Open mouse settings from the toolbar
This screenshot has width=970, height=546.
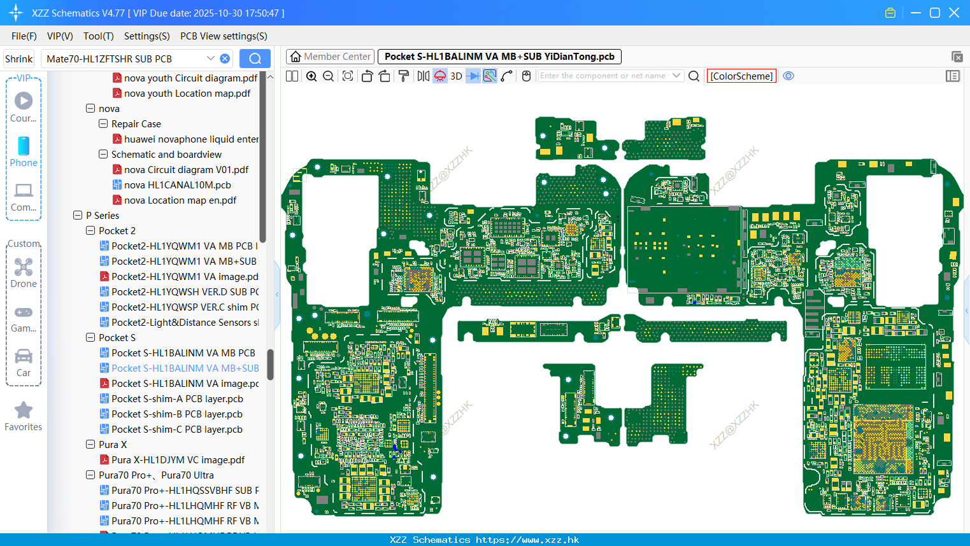pyautogui.click(x=526, y=76)
